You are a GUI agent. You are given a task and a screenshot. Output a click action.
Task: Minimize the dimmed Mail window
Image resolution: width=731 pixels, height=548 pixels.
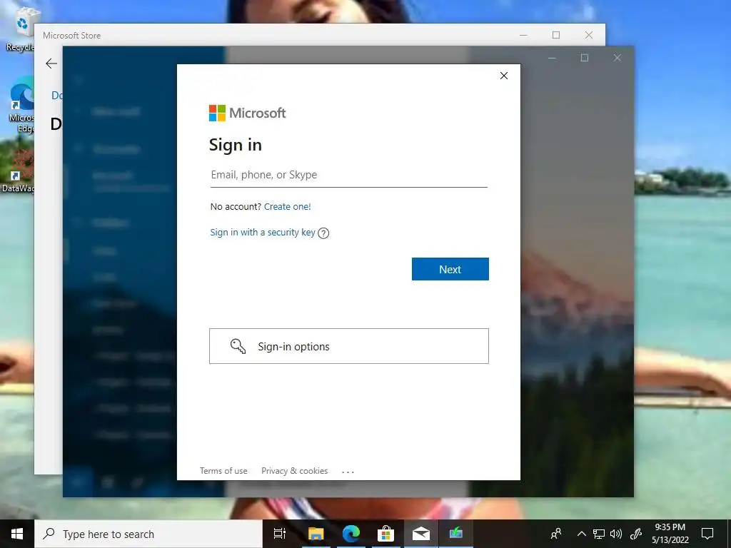(552, 58)
